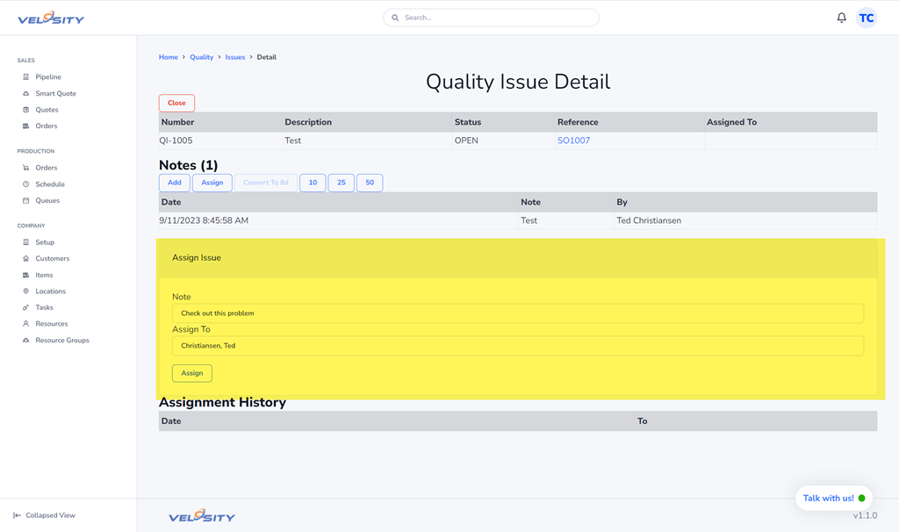Open the Assign To dropdown
The image size is (899, 532).
(518, 346)
